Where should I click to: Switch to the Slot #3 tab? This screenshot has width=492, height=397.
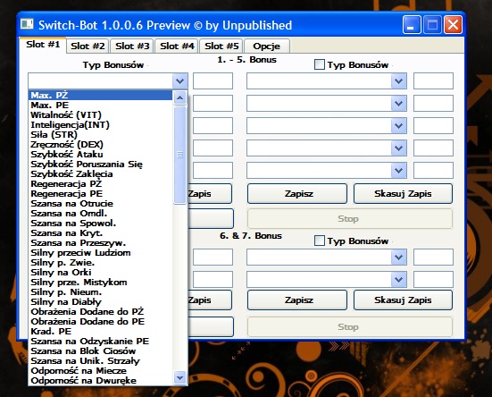(132, 46)
